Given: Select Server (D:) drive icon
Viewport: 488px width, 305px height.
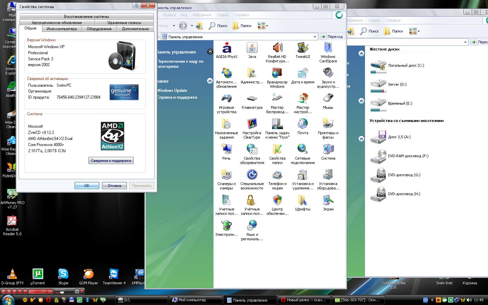Looking at the screenshot, I should pos(378,85).
